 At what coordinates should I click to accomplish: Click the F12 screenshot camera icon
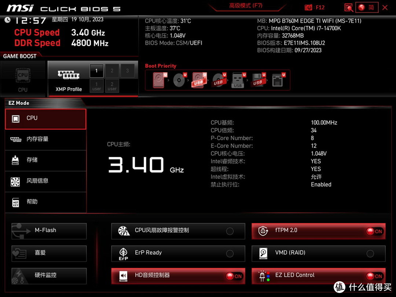[x=308, y=7]
